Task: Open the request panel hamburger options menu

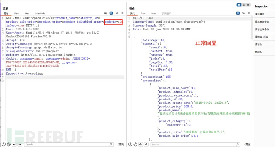Action: (x=122, y=13)
